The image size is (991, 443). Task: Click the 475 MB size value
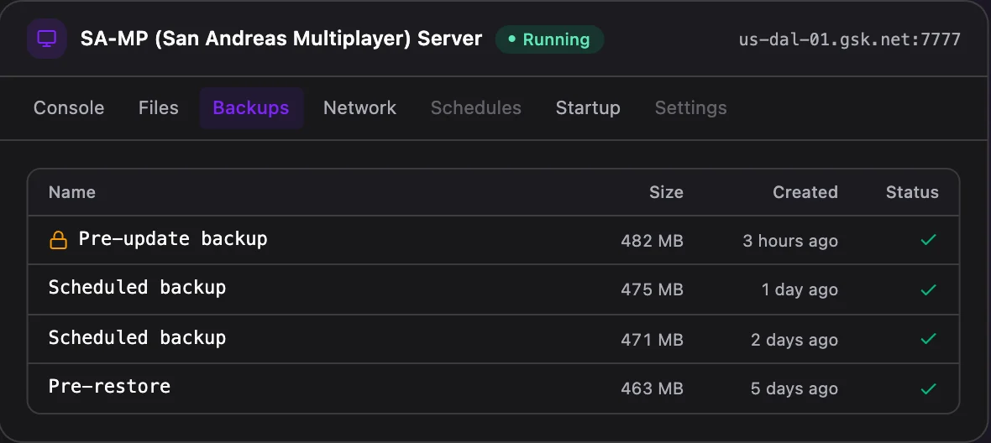click(x=653, y=290)
